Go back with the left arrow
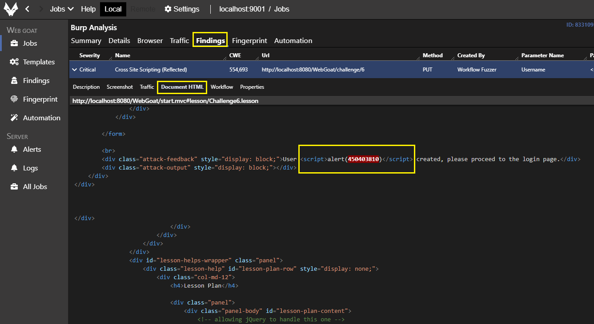The height and width of the screenshot is (324, 594). coord(27,9)
